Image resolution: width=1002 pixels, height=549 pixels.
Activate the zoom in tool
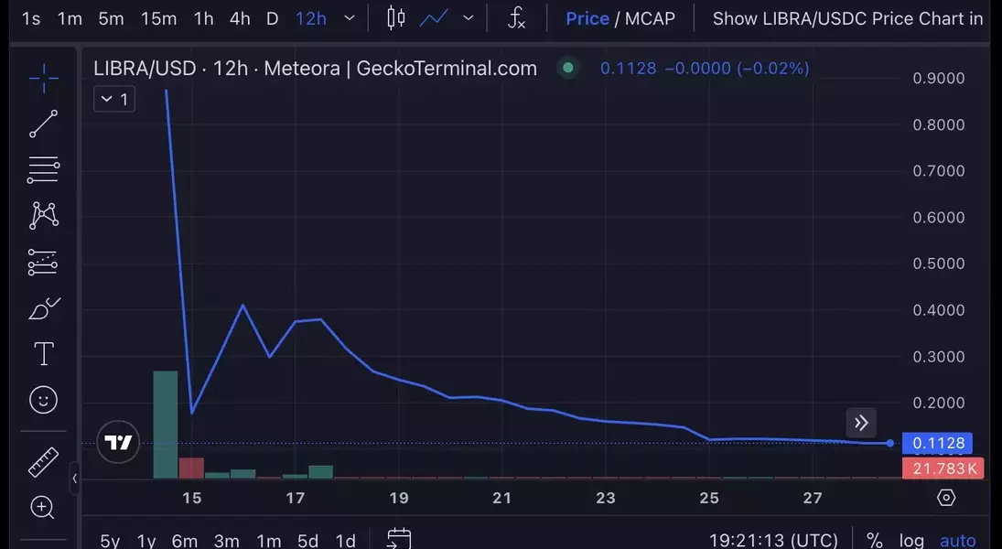click(x=42, y=508)
